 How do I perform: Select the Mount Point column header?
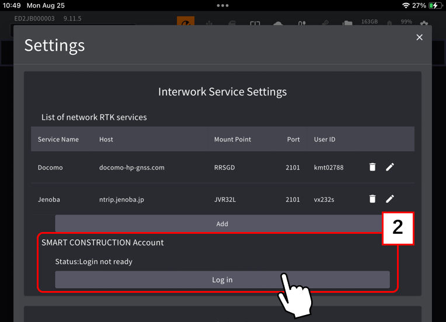click(x=232, y=139)
